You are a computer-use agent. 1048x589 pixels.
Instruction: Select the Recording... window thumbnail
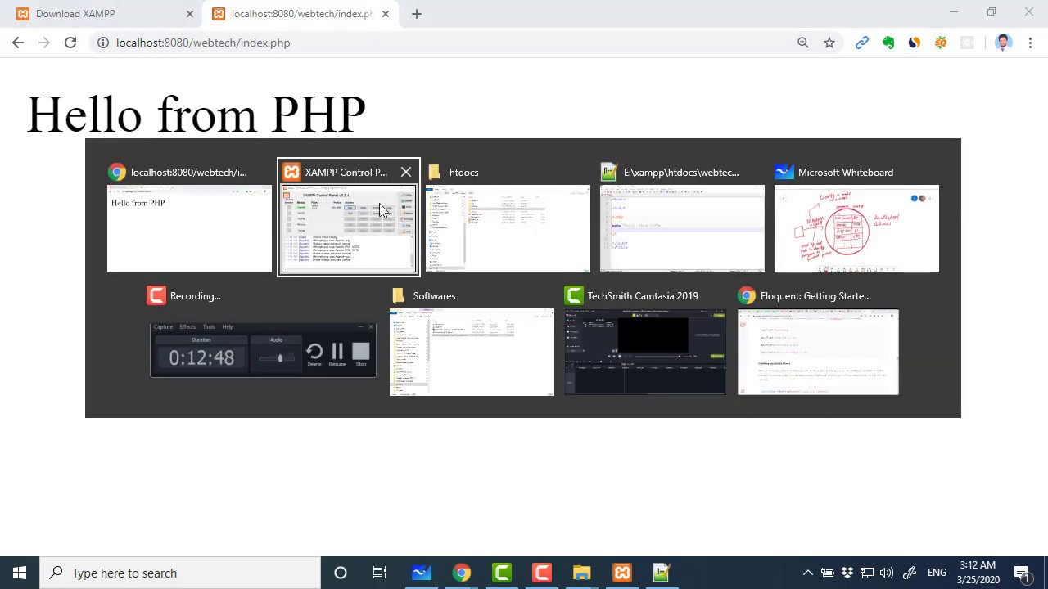click(263, 349)
